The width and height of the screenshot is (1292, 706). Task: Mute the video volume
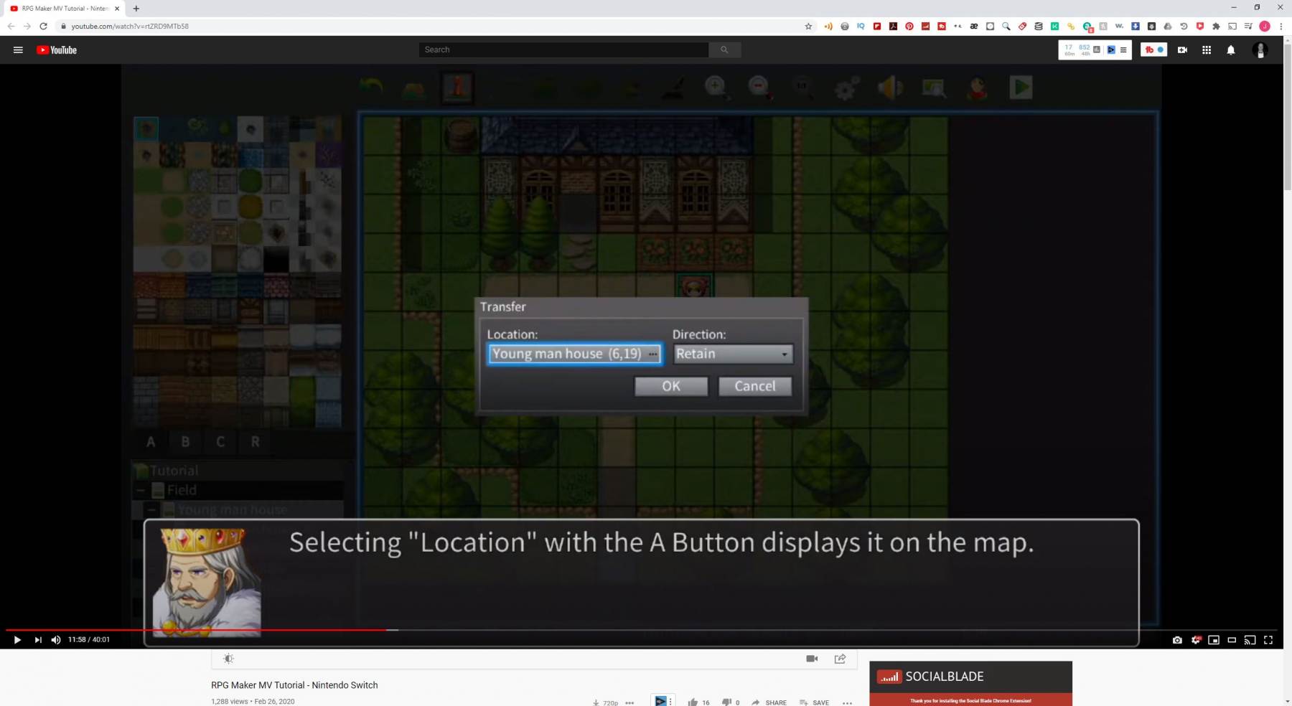click(x=56, y=640)
